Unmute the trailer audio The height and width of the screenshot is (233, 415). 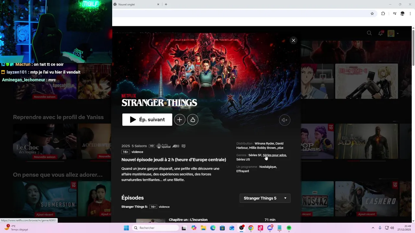(x=285, y=120)
